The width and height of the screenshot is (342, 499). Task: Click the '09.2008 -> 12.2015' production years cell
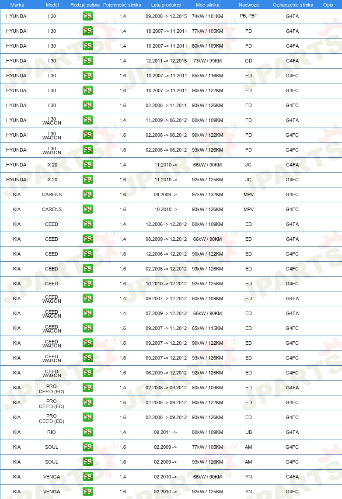tap(166, 16)
